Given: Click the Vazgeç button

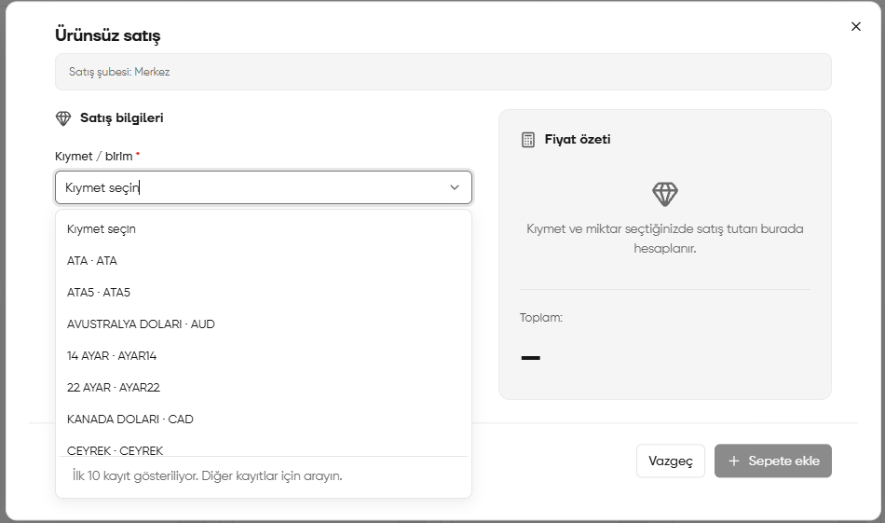Looking at the screenshot, I should pos(671,461).
